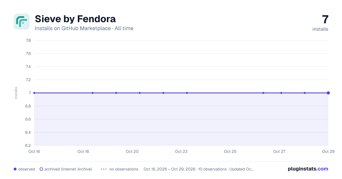
Task: Click the "archived (Internet Archive)" legend label
Action: point(68,169)
